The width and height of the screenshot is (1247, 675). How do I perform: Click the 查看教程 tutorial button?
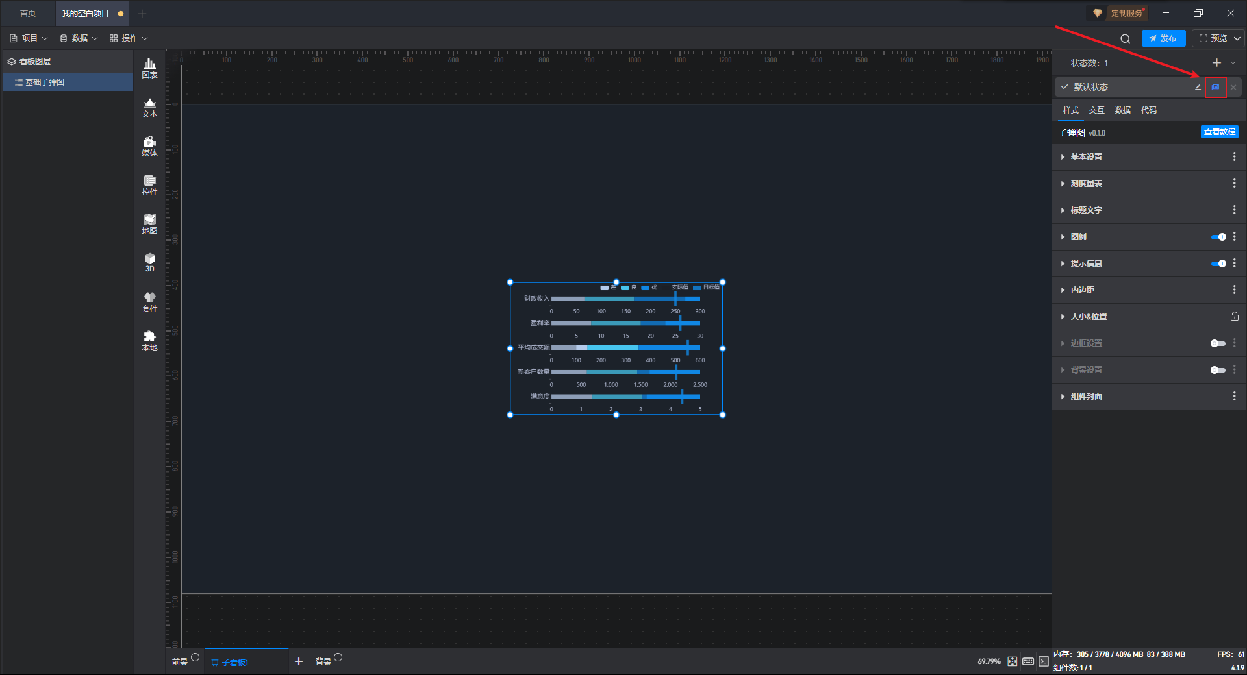click(x=1219, y=132)
